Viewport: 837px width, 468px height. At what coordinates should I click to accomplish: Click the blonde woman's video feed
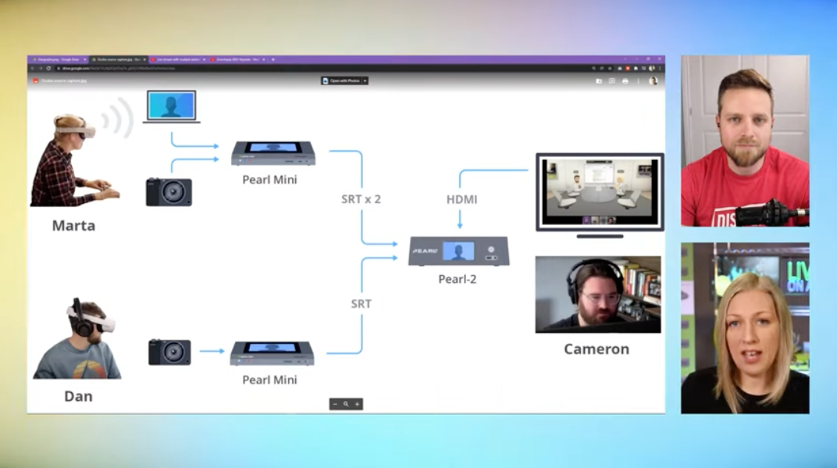745,328
